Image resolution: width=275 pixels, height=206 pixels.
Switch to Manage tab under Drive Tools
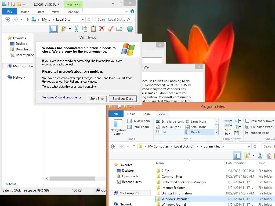[73, 12]
